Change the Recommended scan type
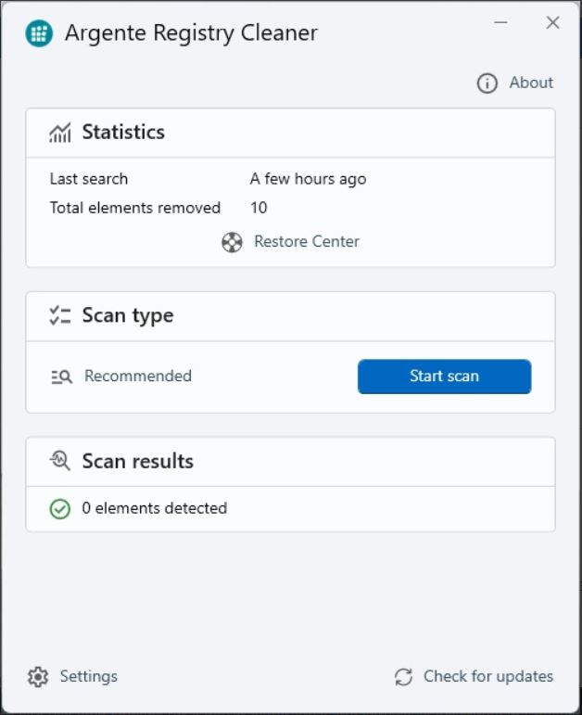 point(138,376)
